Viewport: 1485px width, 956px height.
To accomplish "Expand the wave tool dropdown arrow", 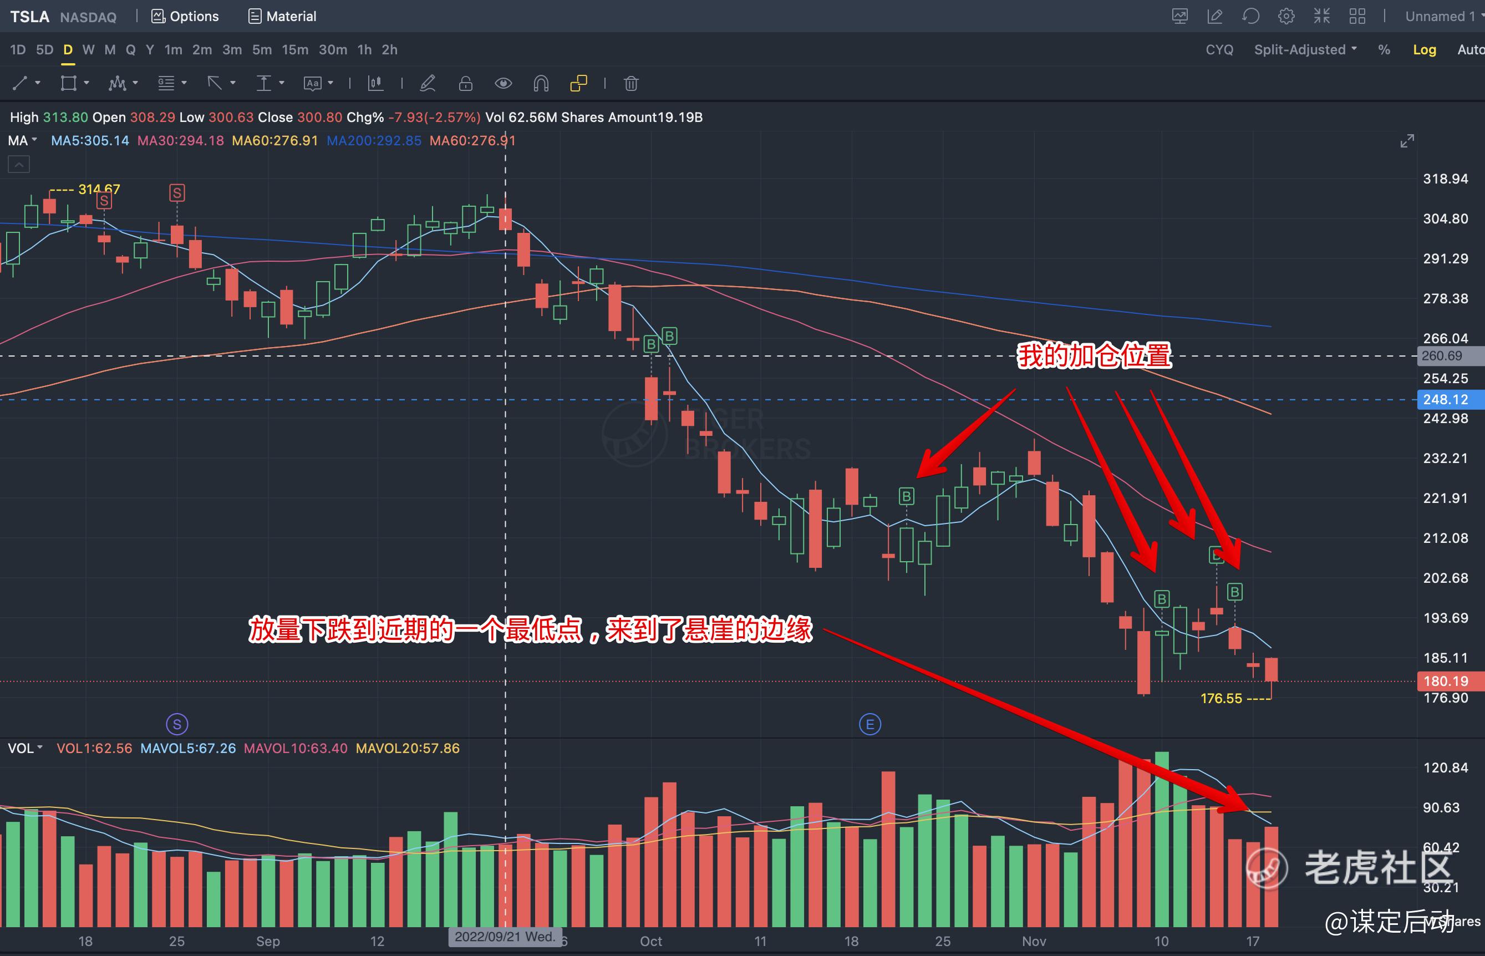I will click(135, 83).
